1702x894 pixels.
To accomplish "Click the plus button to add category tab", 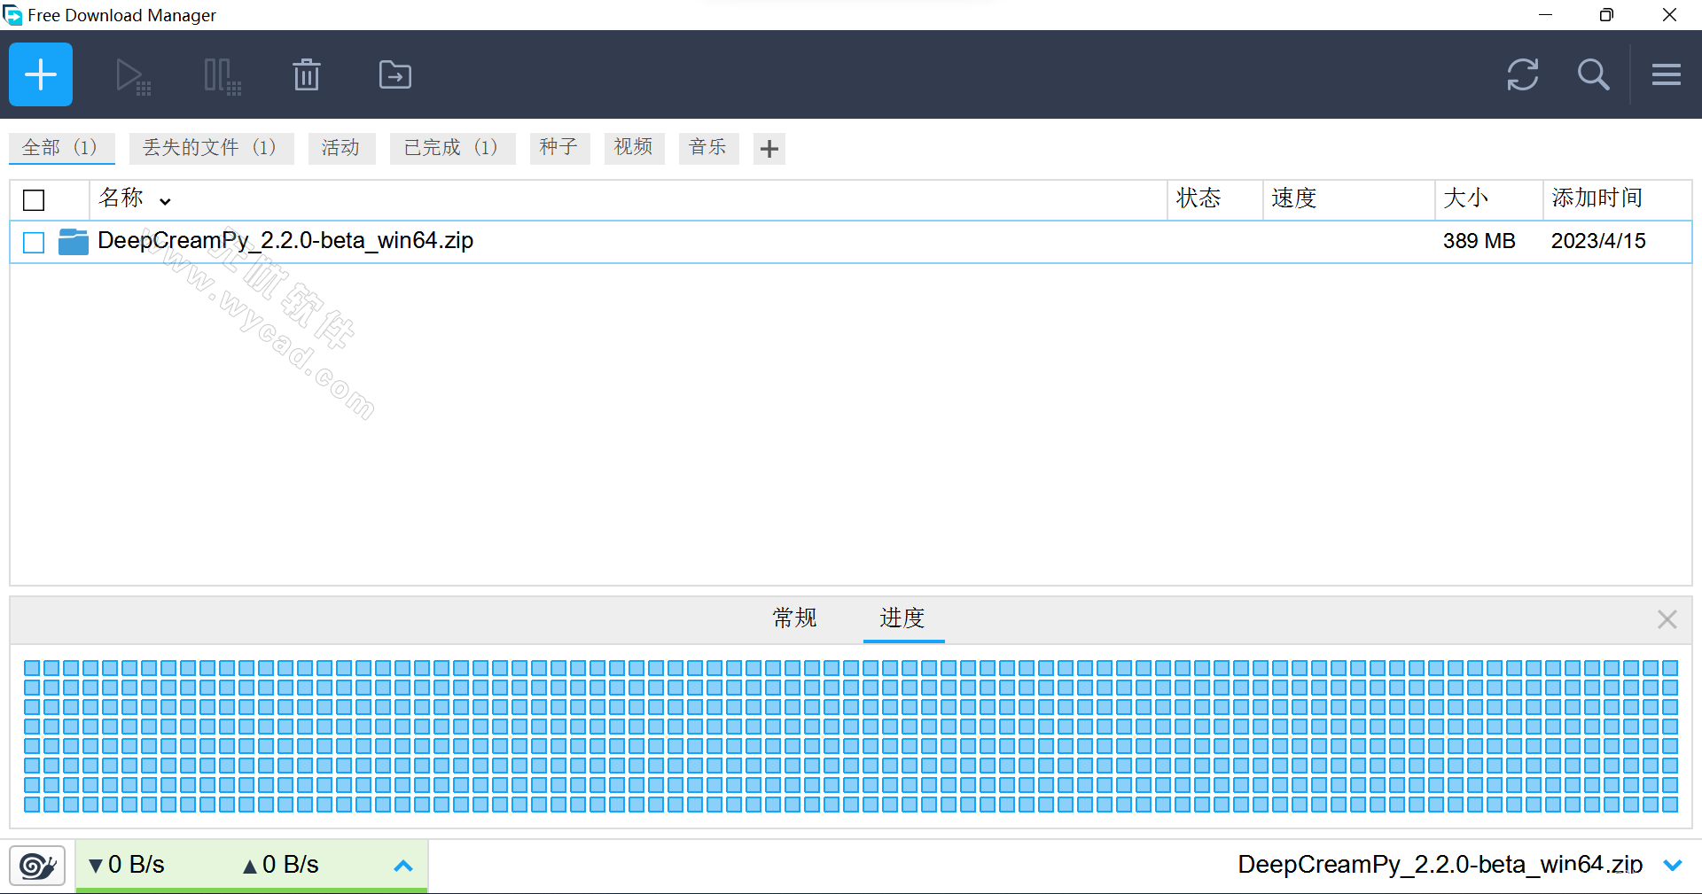I will pyautogui.click(x=768, y=148).
